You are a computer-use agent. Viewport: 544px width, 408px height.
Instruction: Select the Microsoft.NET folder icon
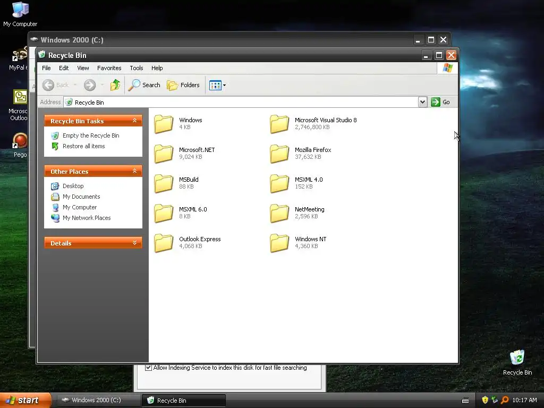click(164, 154)
